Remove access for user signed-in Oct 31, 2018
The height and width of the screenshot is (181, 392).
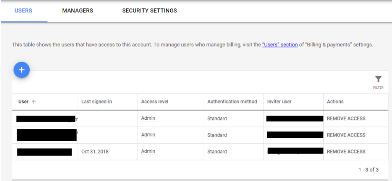click(x=346, y=151)
